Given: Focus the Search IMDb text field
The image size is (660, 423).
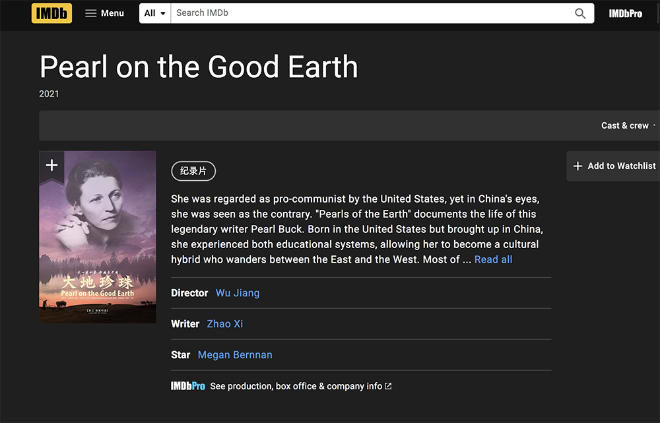Looking at the screenshot, I should point(370,13).
